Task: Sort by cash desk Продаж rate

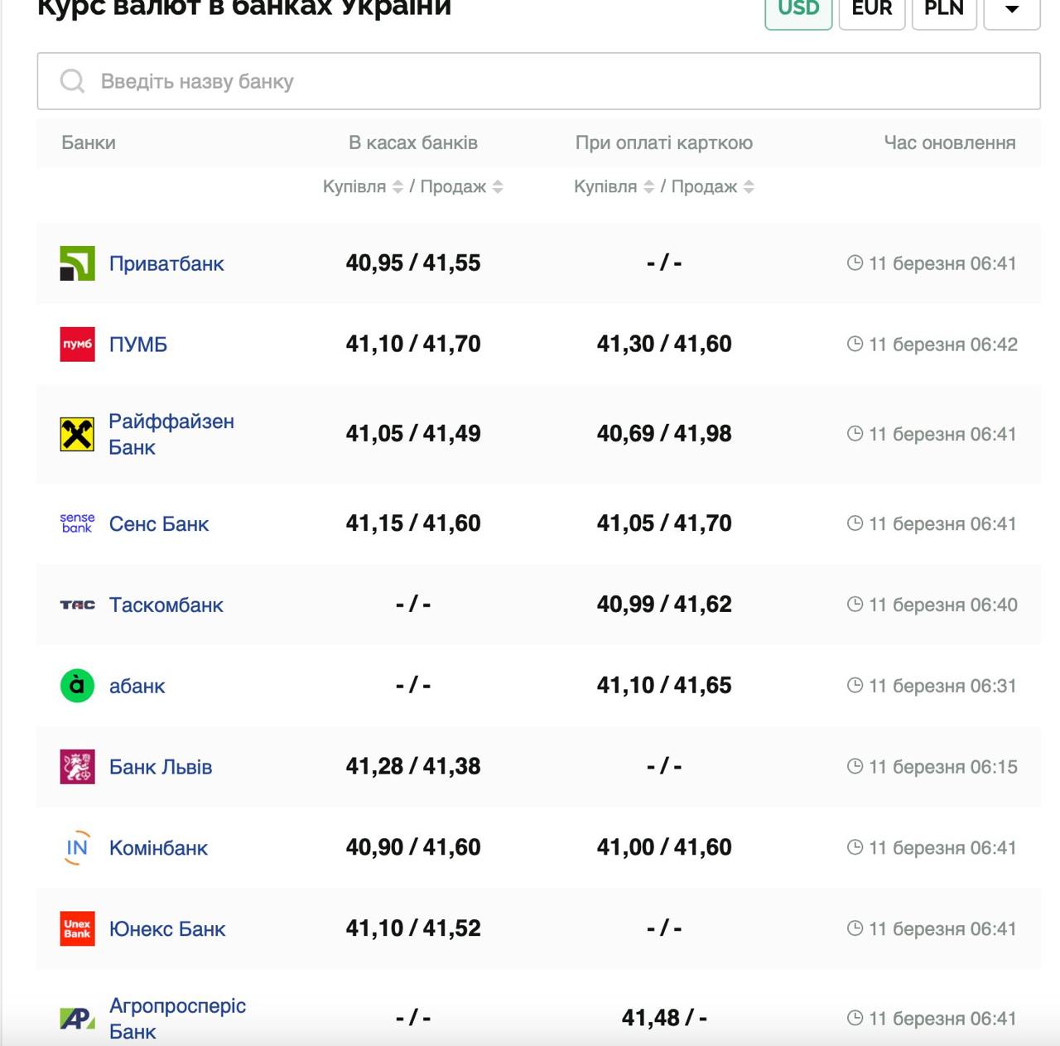Action: (x=498, y=187)
